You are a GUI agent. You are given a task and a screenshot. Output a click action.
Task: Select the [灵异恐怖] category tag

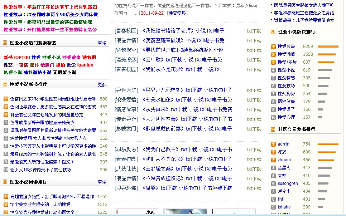pos(126,188)
